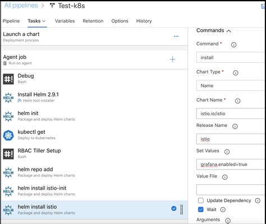Show info for Update Dependency option
The image size is (266, 224).
pyautogui.click(x=258, y=201)
